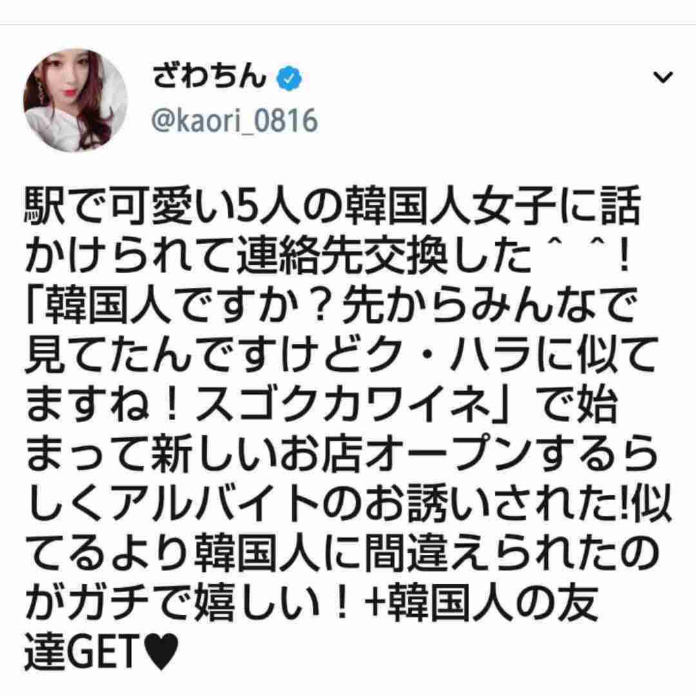
Task: Click the display name ざわちん
Action: [209, 76]
